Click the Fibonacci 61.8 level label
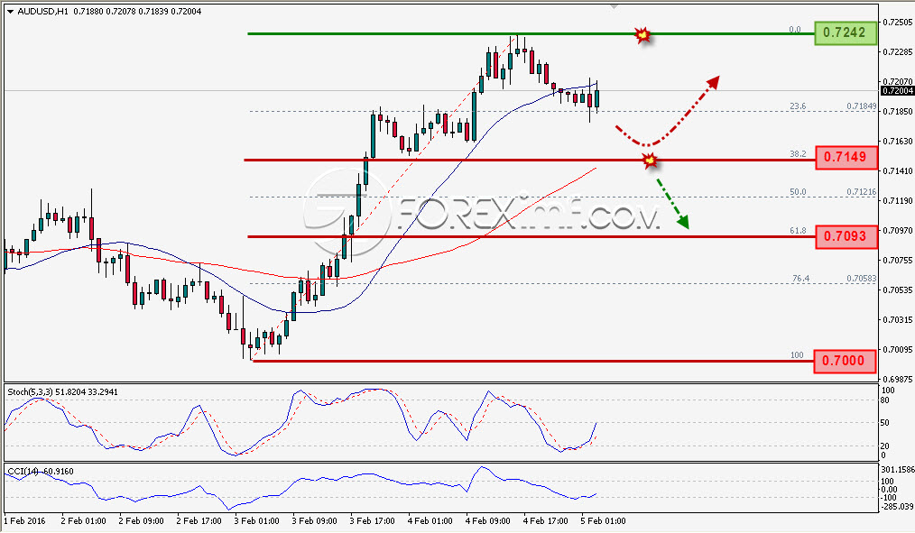 (798, 231)
